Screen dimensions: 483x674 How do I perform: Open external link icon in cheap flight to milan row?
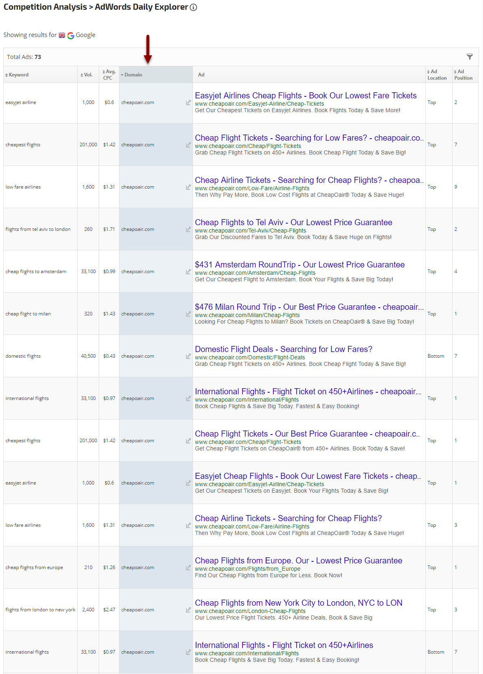point(188,314)
